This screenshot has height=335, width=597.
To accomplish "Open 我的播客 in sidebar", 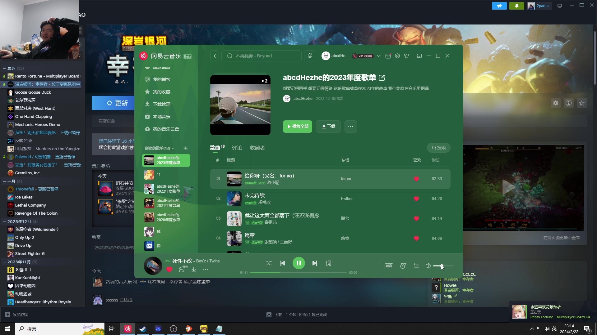I will tap(161, 79).
